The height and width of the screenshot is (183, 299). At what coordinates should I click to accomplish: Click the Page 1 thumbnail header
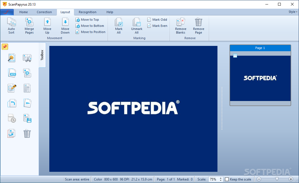coord(260,48)
